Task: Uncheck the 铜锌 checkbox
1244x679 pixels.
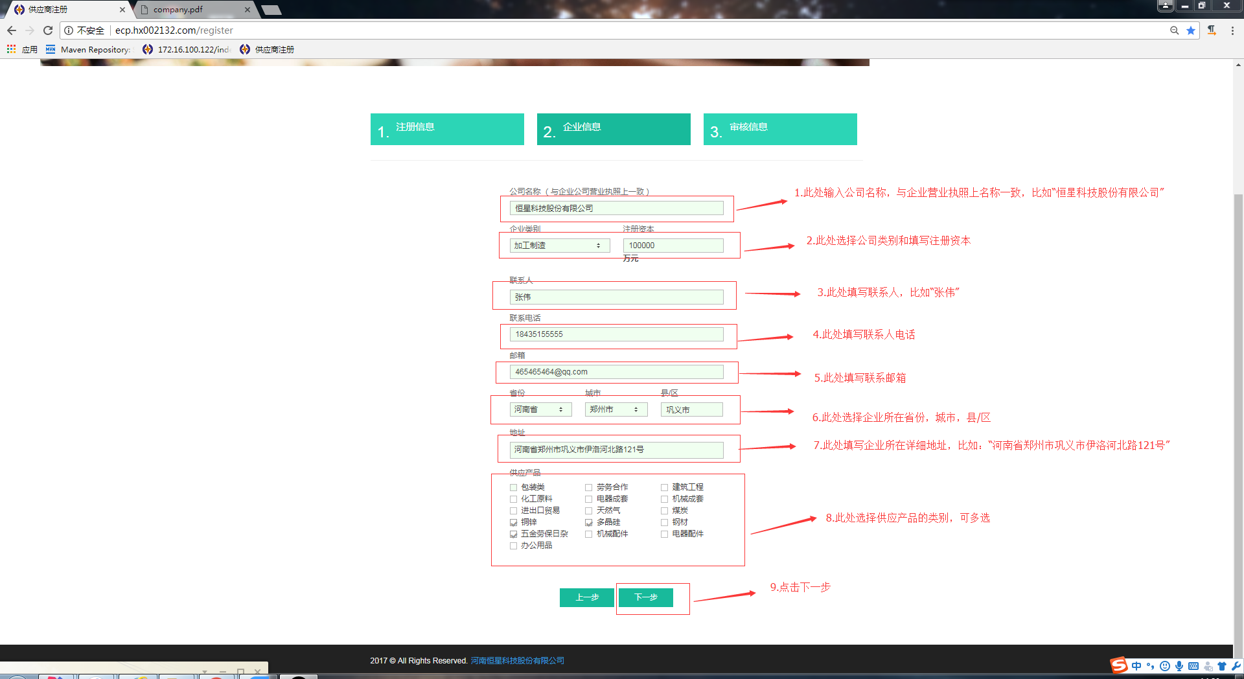Action: [514, 522]
